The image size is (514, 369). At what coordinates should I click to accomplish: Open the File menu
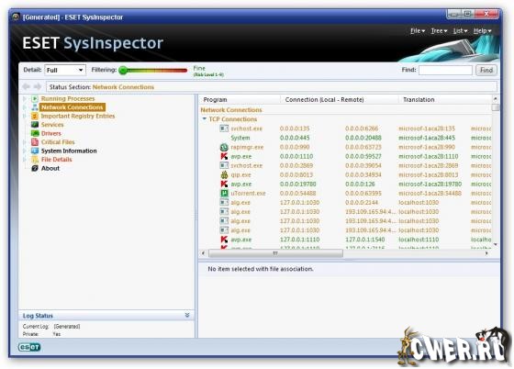click(x=418, y=31)
